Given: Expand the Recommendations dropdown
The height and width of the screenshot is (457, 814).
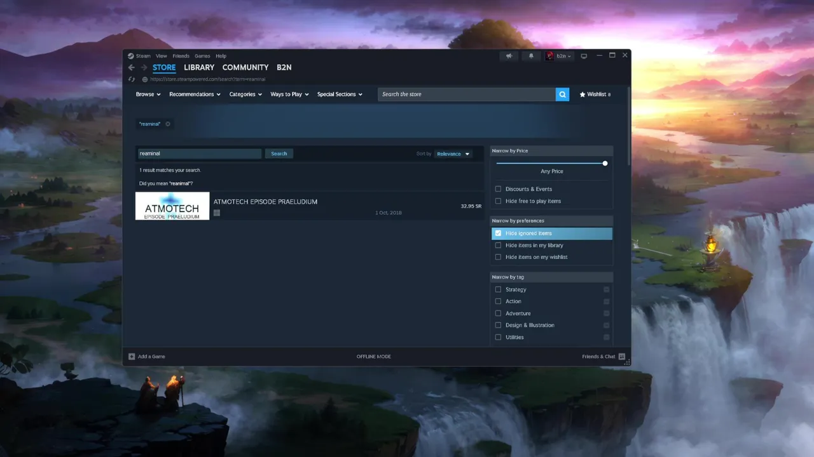Looking at the screenshot, I should (195, 94).
